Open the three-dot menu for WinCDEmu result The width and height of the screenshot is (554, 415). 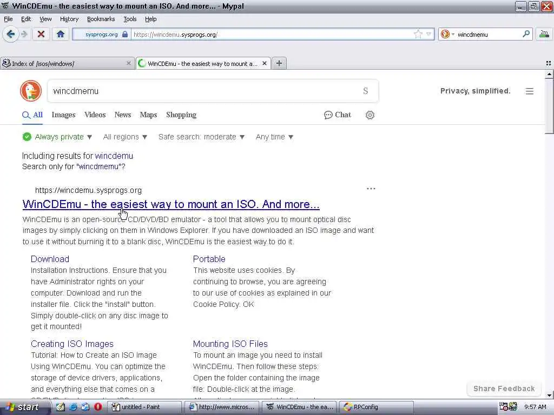pyautogui.click(x=371, y=189)
